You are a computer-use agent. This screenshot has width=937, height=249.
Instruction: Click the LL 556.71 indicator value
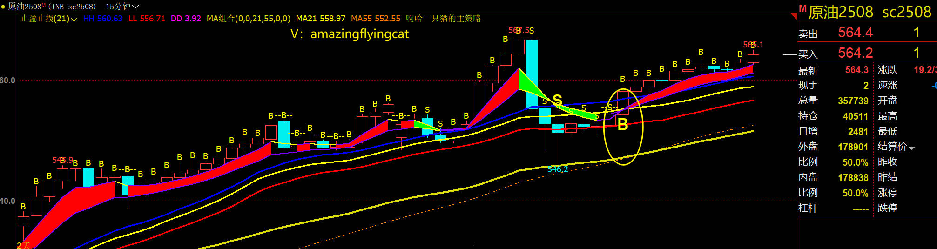point(147,19)
